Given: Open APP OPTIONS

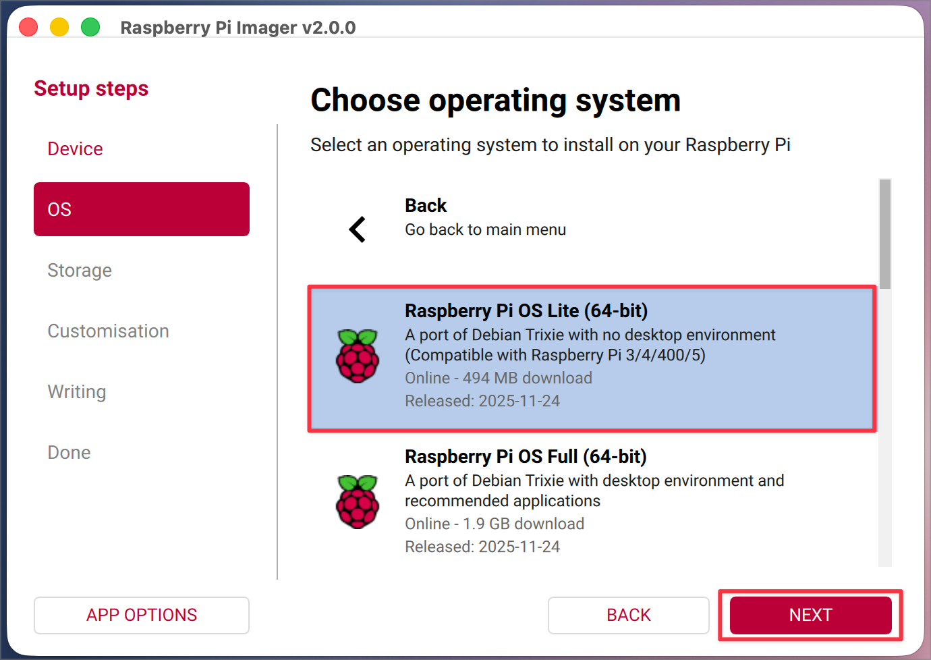Looking at the screenshot, I should coord(141,615).
